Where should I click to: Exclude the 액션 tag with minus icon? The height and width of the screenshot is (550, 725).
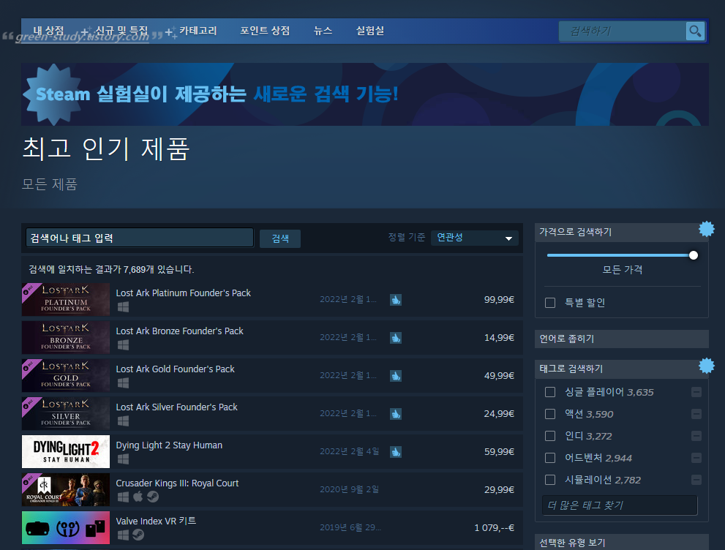point(696,414)
